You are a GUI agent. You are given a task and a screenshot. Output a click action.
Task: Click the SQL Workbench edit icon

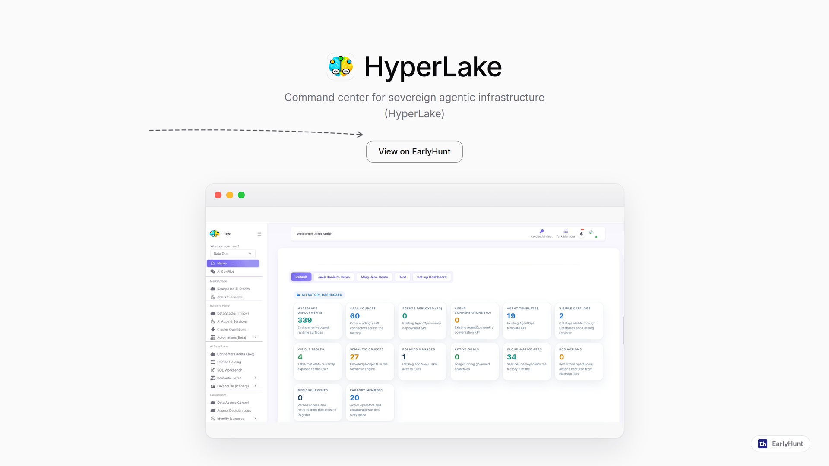click(213, 370)
